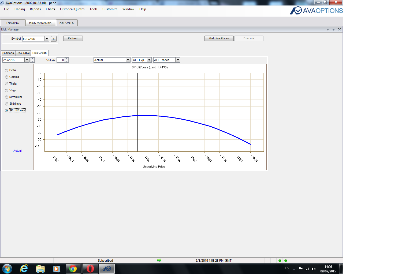The height and width of the screenshot is (274, 402).
Task: Click the Refresh button
Action: click(x=73, y=38)
